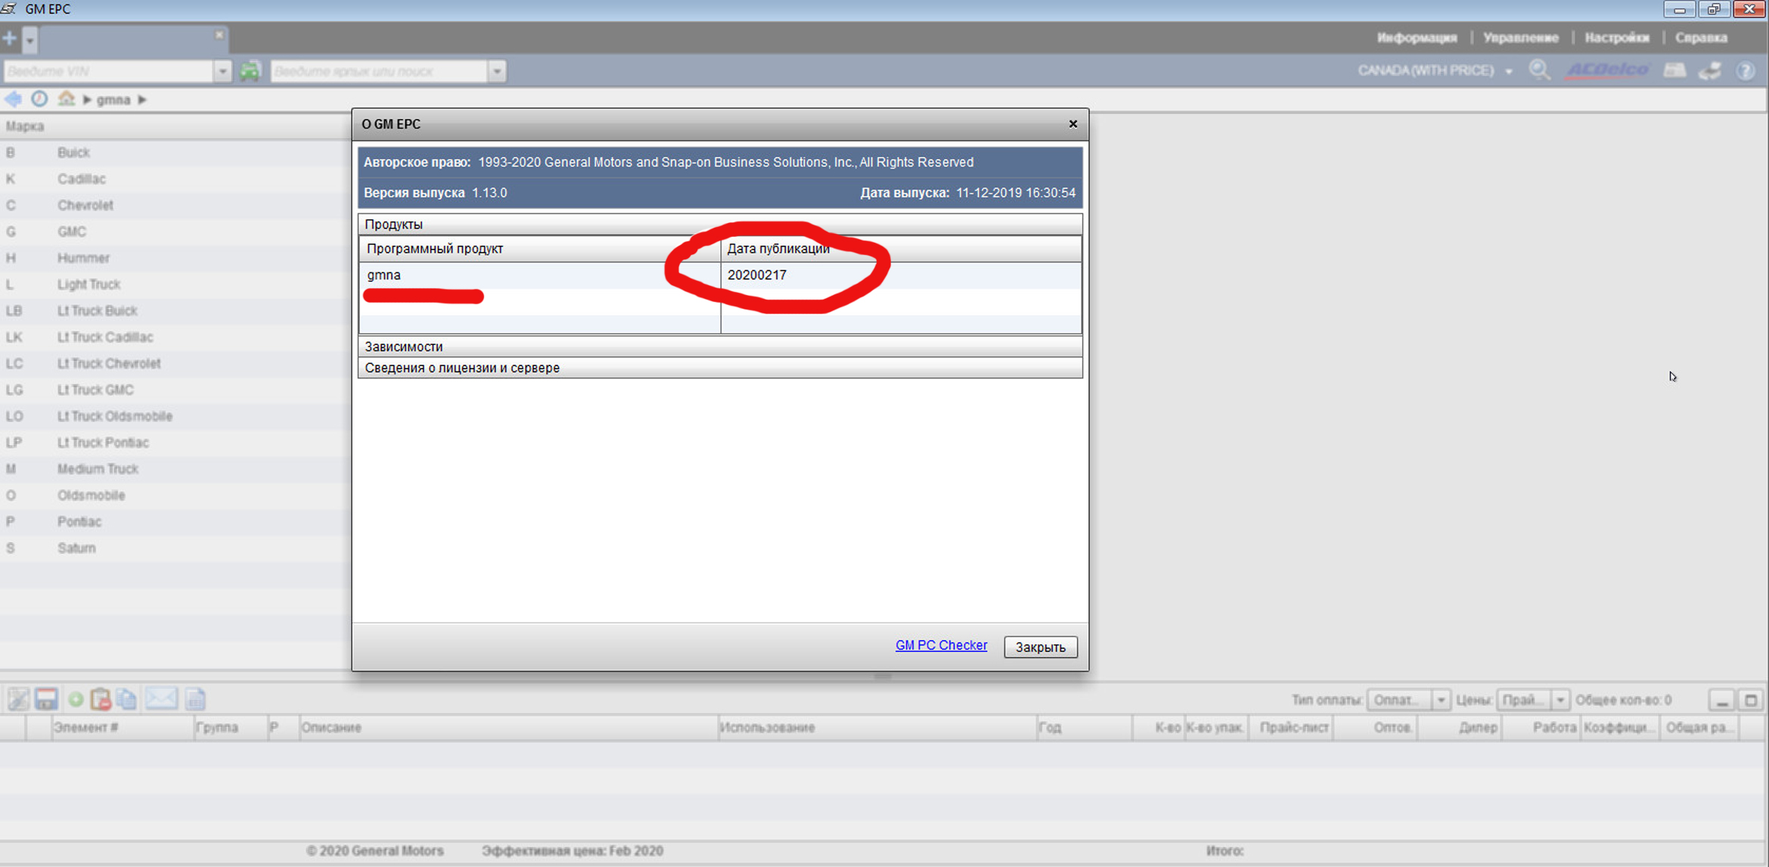Focus the shortcut or search field
The image size is (1769, 867).
click(x=379, y=71)
